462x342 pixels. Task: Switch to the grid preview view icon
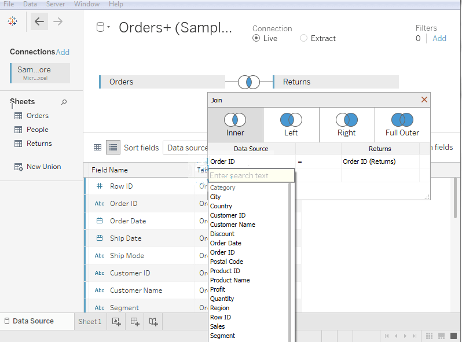[97, 148]
